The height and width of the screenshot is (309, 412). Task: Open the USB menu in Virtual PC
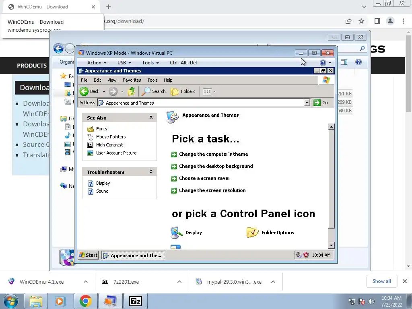(x=124, y=62)
